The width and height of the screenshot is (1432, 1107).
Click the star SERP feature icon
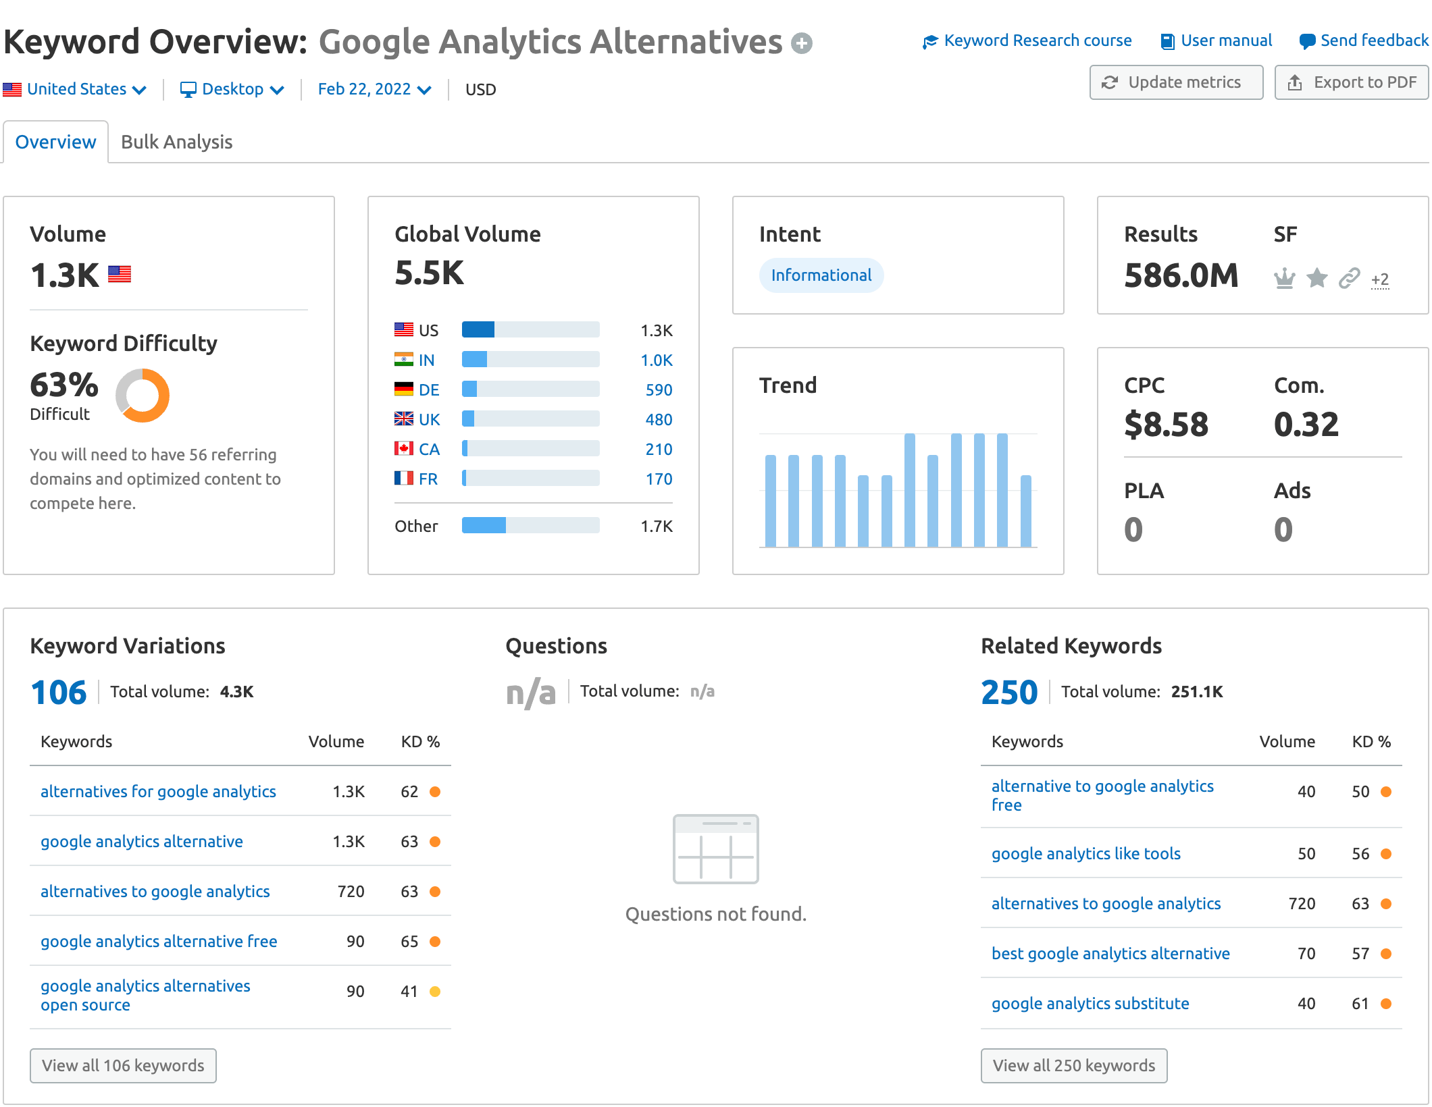click(x=1316, y=278)
